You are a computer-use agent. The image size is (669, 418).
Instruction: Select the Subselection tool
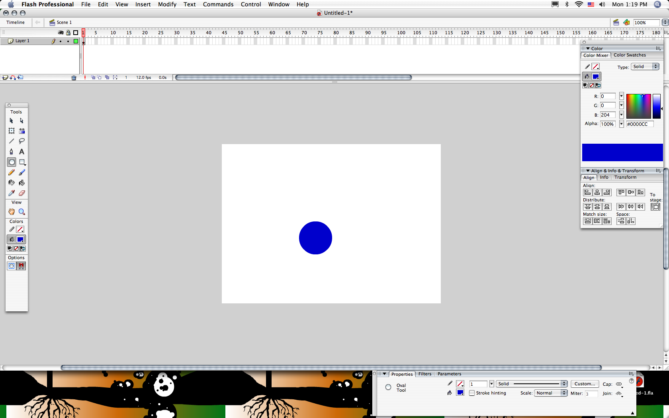click(x=22, y=121)
